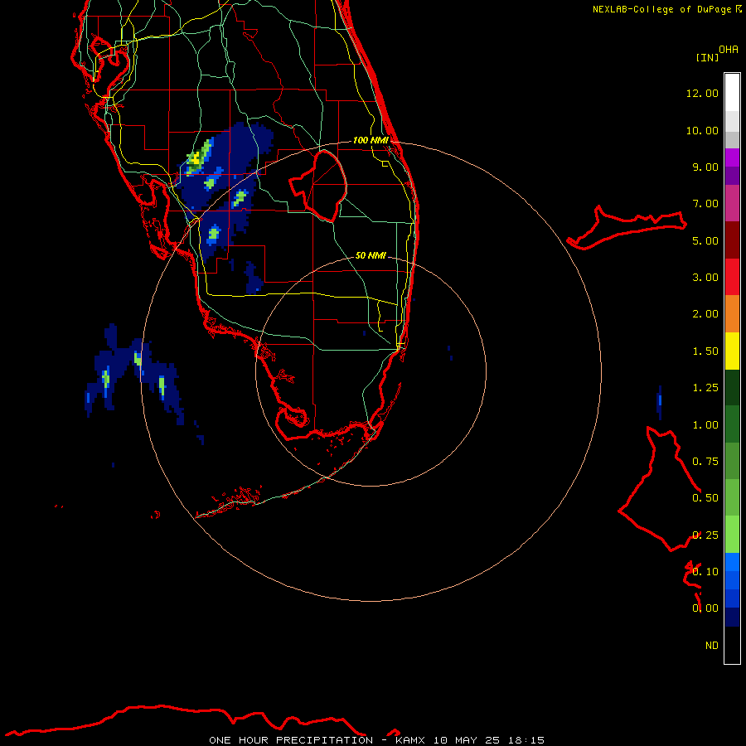
Task: Pick the green swatch beside 0.75
Action: pyautogui.click(x=732, y=461)
